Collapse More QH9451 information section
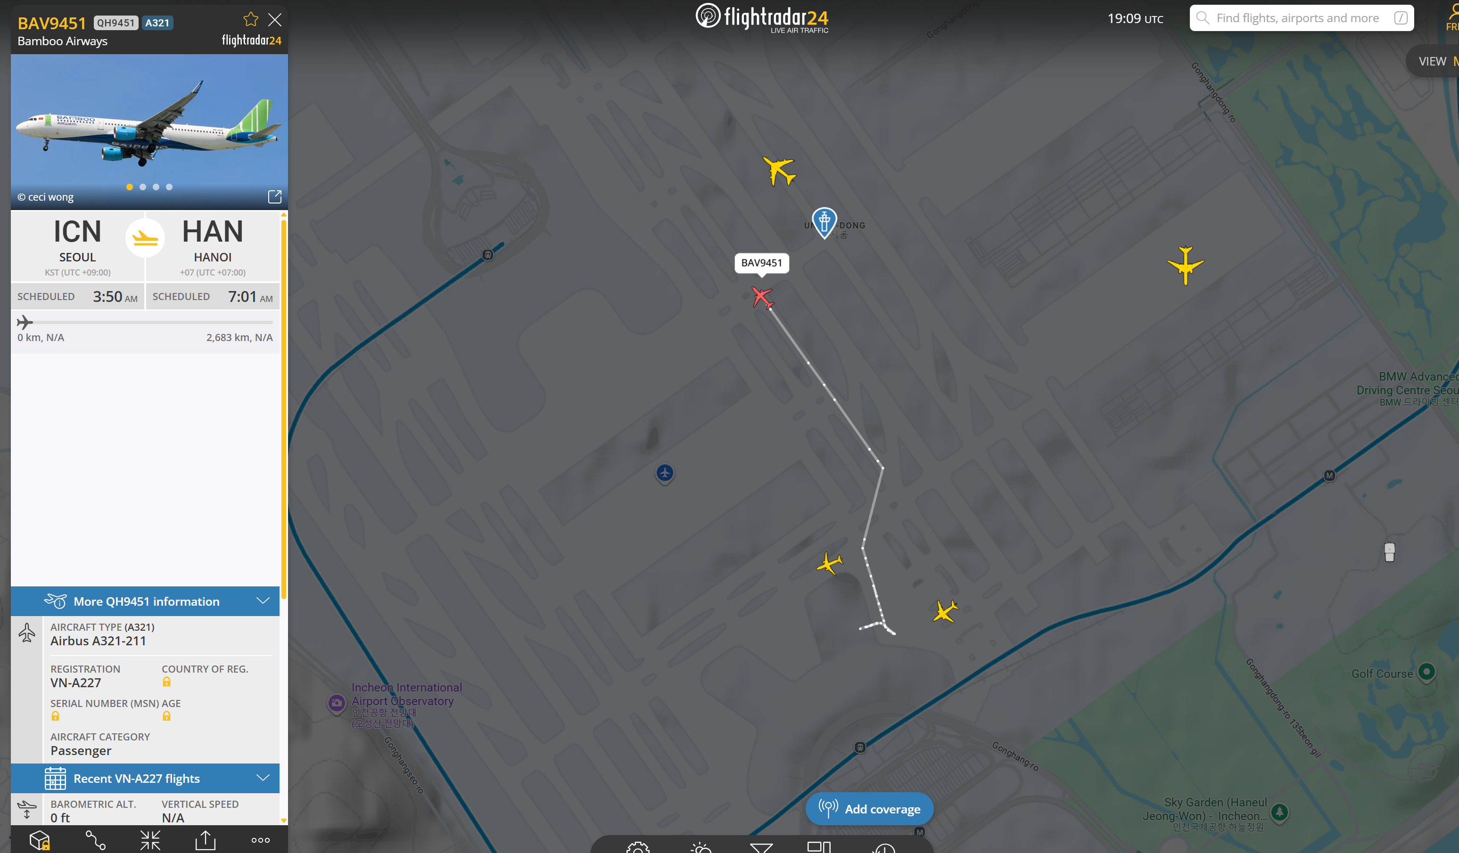1459x853 pixels. (263, 601)
